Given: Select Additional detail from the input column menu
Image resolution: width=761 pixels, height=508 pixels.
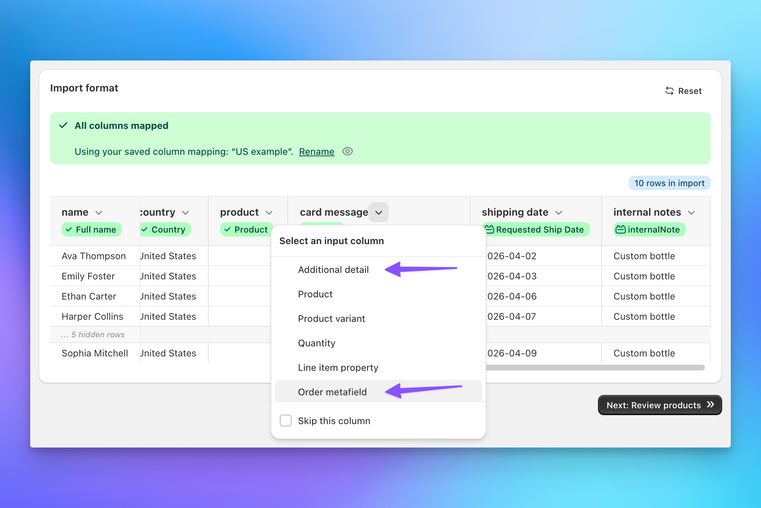Looking at the screenshot, I should coord(333,269).
